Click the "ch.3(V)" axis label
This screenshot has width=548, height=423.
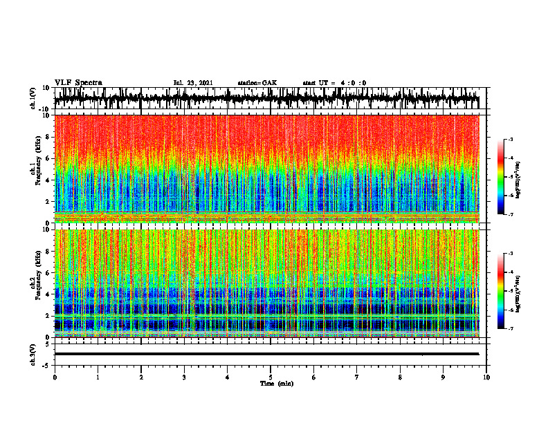click(x=33, y=355)
